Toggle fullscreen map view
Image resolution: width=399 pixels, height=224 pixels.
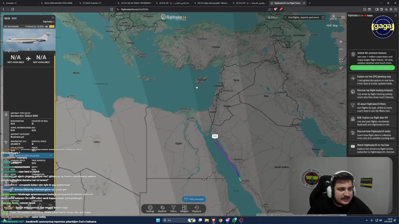341,60
